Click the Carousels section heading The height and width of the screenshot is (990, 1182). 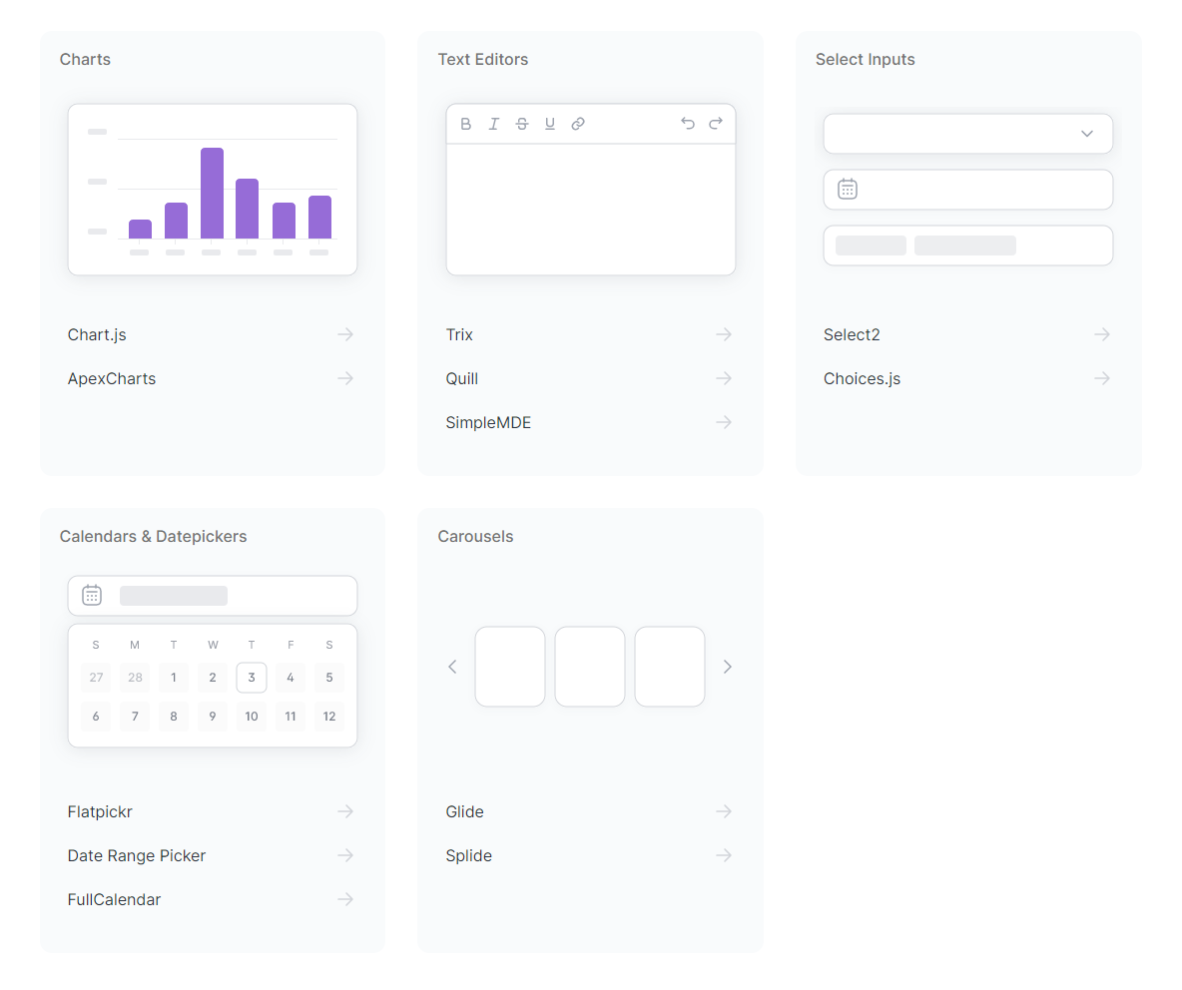[x=475, y=537]
